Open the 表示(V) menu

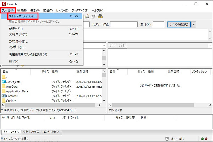[x=35, y=10]
